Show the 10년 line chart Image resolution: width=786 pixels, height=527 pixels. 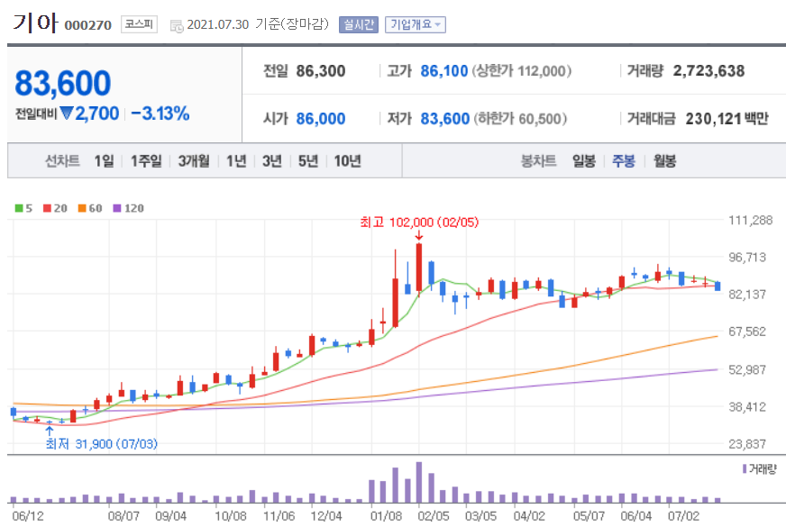tap(347, 161)
